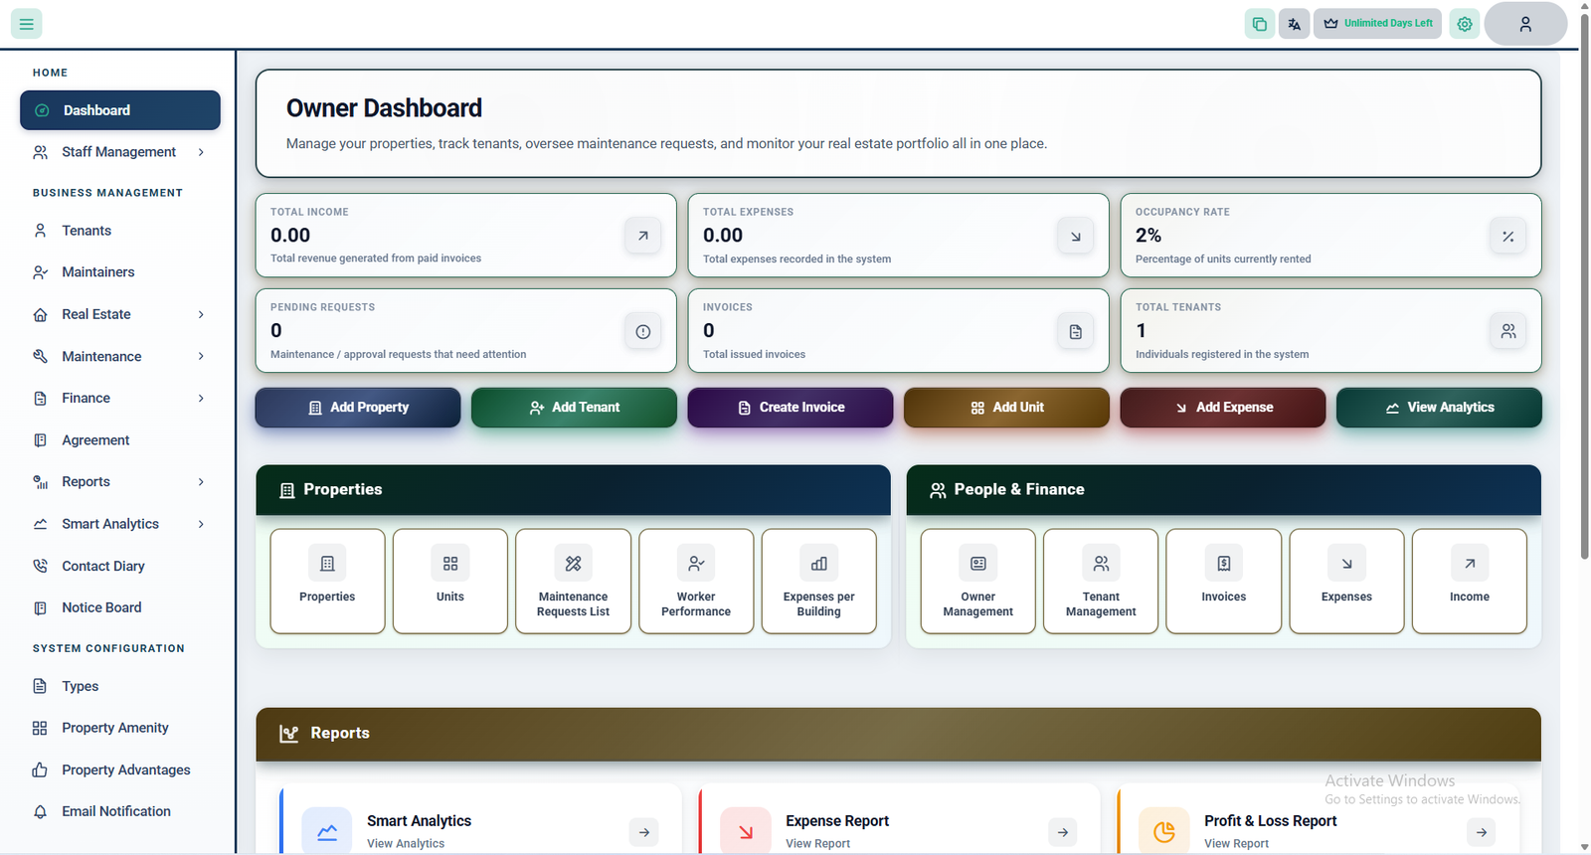This screenshot has width=1591, height=855.
Task: Click Smart Analytics report chart icon
Action: (327, 832)
